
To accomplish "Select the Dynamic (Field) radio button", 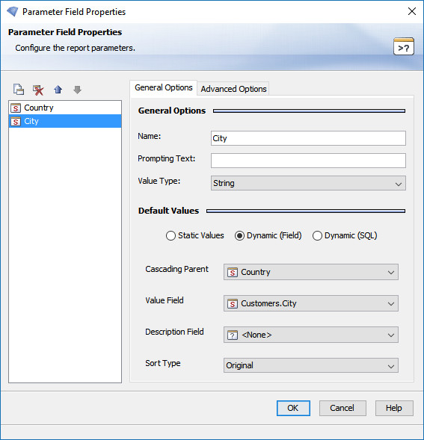I will [239, 236].
